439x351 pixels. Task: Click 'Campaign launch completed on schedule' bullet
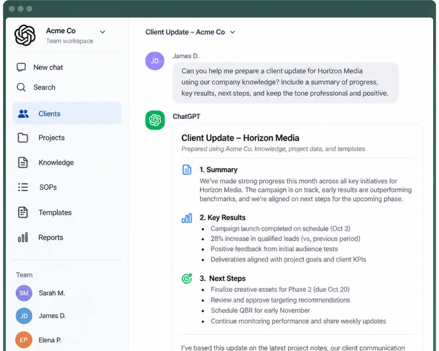click(x=280, y=229)
